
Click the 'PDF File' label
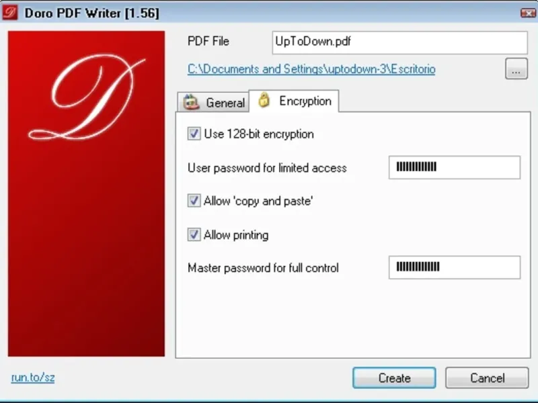(x=208, y=41)
